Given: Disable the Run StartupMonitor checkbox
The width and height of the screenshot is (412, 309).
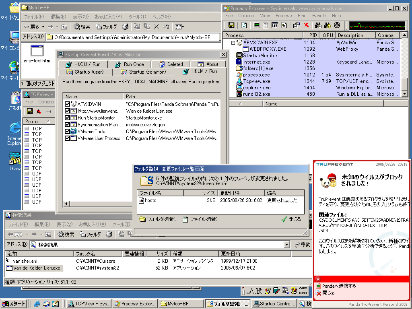Looking at the screenshot, I should [67, 118].
